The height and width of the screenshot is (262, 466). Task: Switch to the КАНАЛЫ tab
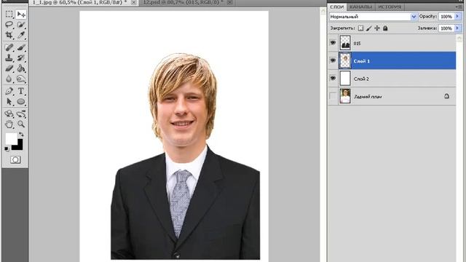point(360,7)
